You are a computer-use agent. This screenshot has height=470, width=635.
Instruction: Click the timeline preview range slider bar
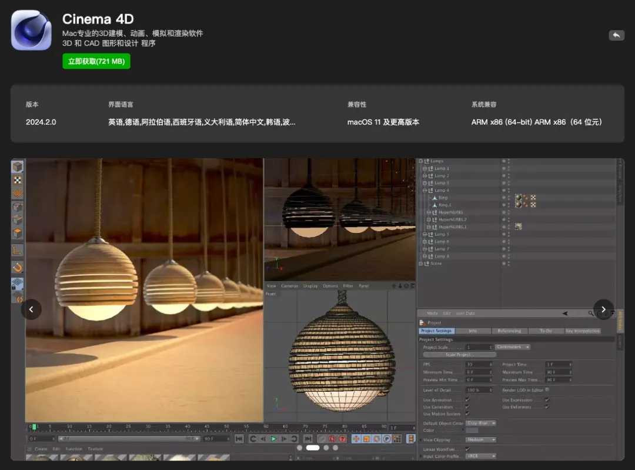[x=129, y=439]
